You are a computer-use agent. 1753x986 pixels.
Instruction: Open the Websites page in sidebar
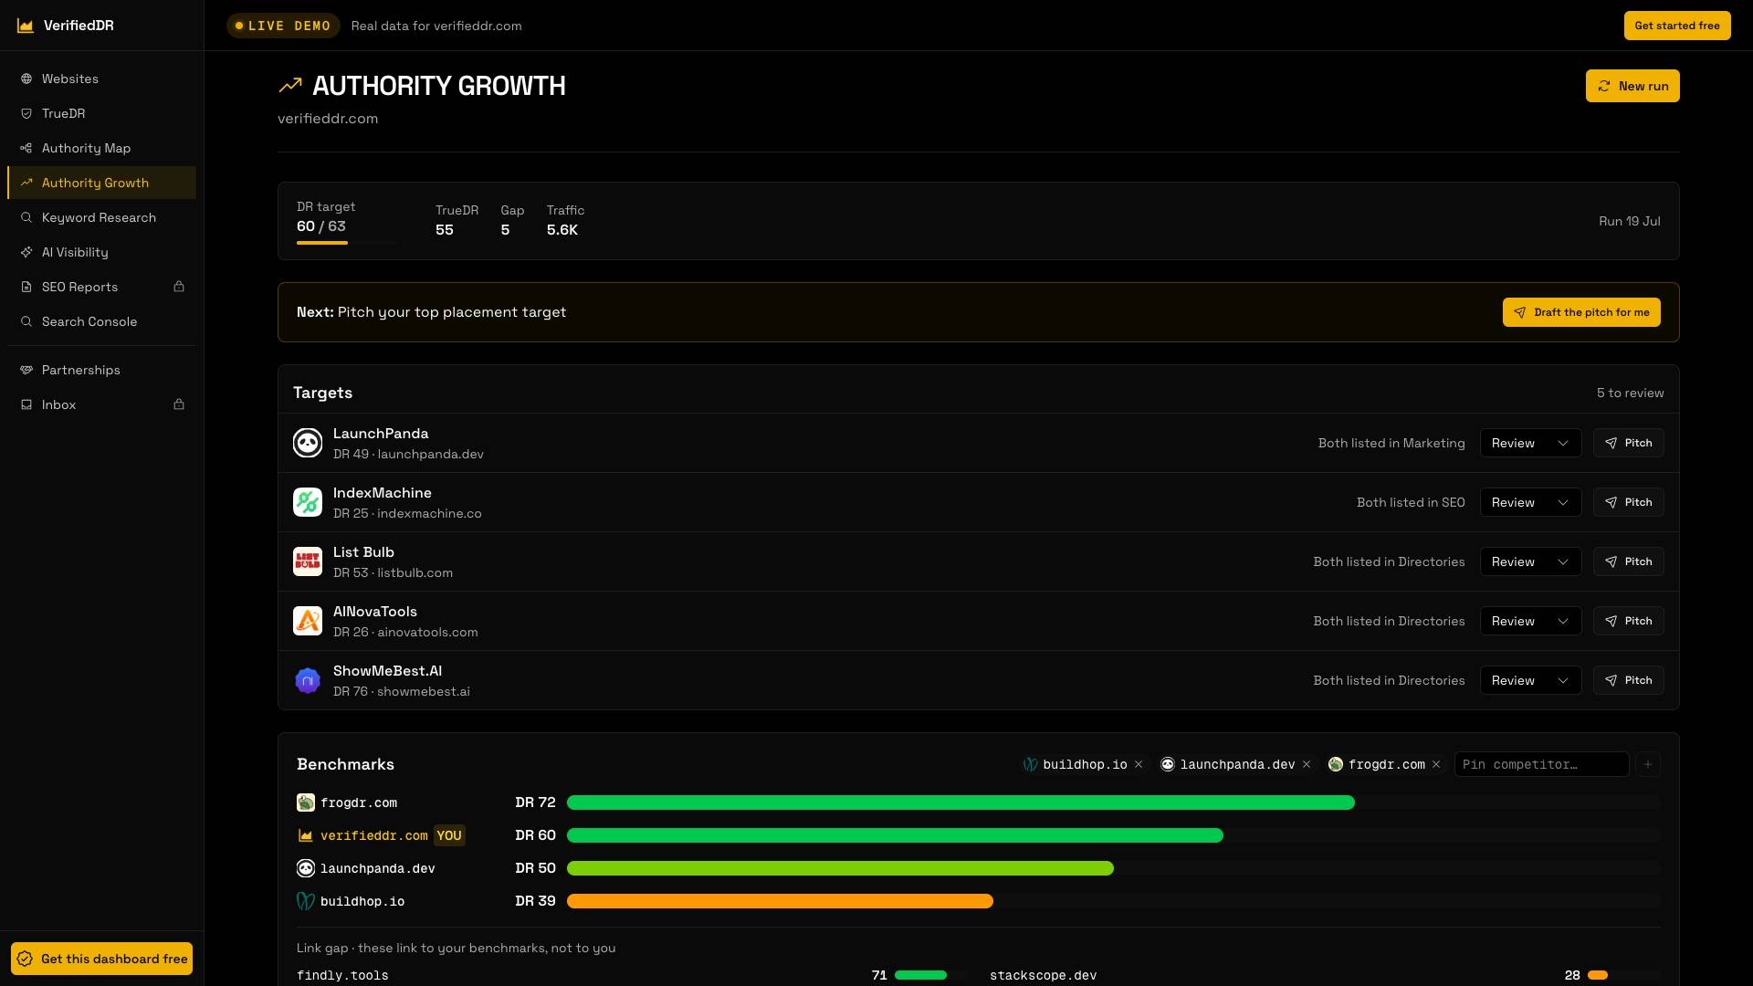point(101,79)
